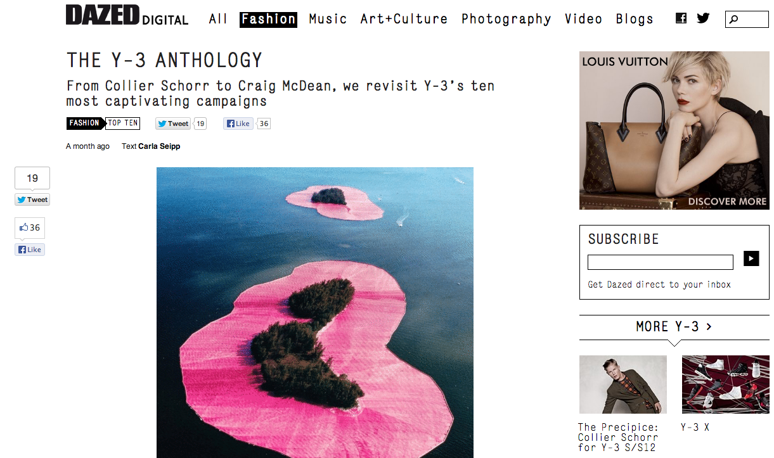Submit subscription with the arrow button

tap(751, 258)
